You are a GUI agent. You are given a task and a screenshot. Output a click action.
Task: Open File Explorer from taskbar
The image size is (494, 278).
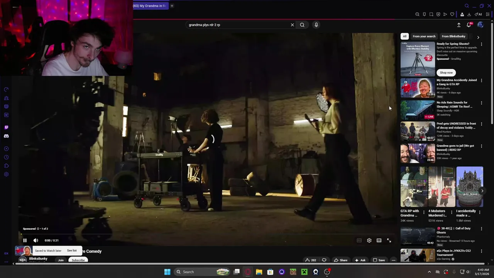259,272
